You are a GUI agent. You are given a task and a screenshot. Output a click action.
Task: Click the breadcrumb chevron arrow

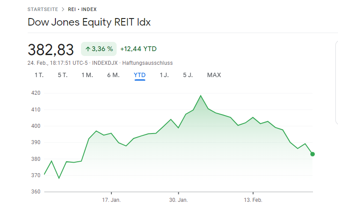pyautogui.click(x=63, y=9)
